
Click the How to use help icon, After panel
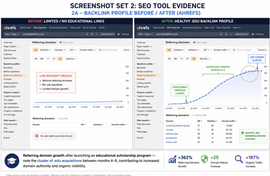tap(194, 42)
